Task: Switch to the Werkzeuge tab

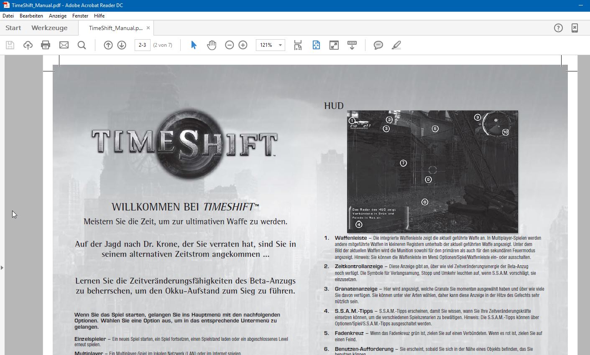Action: tap(49, 28)
